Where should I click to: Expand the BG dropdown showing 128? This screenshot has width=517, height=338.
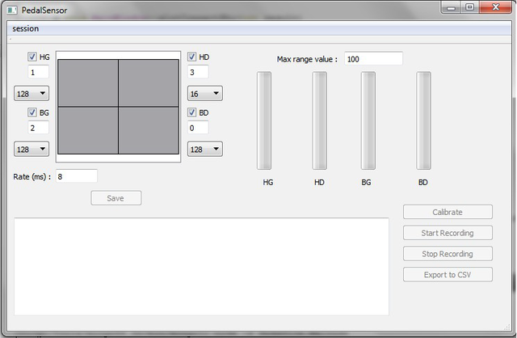click(x=32, y=149)
